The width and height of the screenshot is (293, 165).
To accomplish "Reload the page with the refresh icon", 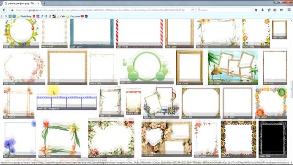I will (x=192, y=10).
